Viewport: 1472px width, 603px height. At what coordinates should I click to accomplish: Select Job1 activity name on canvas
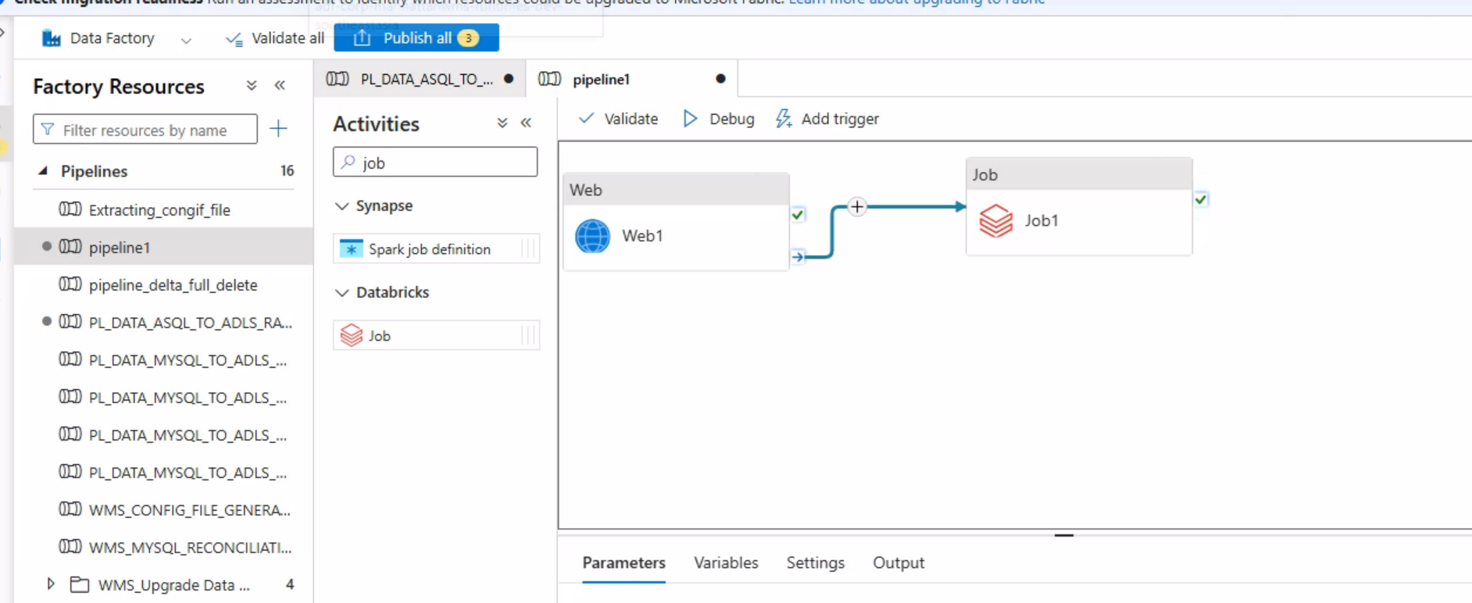point(1041,221)
